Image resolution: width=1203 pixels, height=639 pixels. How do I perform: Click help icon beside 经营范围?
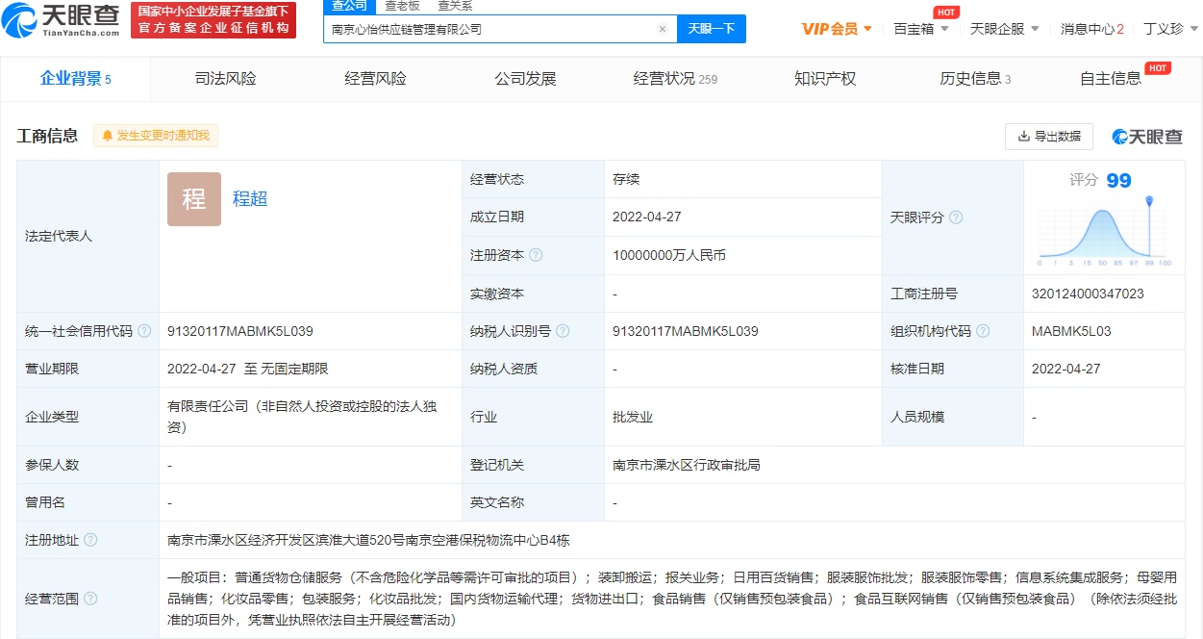point(90,599)
